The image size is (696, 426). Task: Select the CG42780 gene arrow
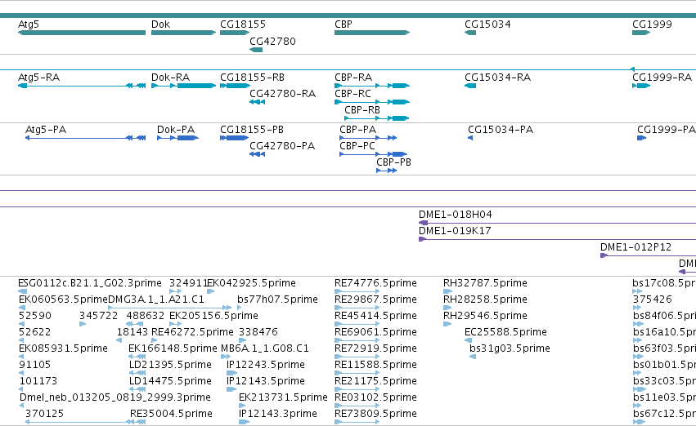(256, 50)
